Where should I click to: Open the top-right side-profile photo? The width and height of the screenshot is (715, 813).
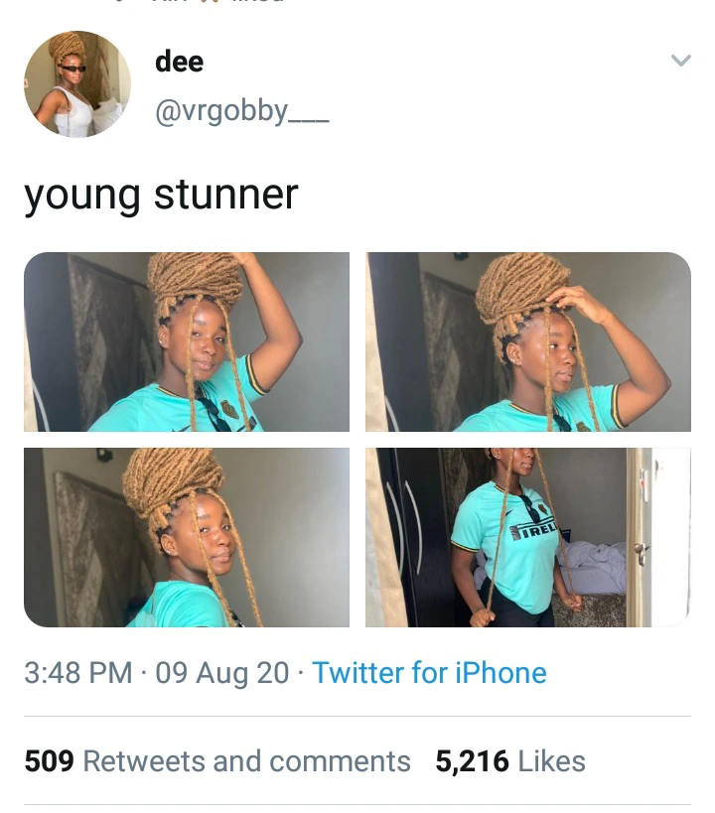528,341
